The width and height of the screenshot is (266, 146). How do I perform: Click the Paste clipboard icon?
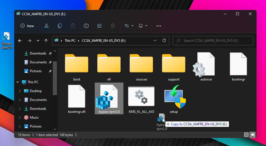point(73,26)
